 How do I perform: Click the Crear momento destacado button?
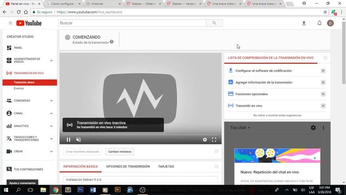[x=83, y=152]
